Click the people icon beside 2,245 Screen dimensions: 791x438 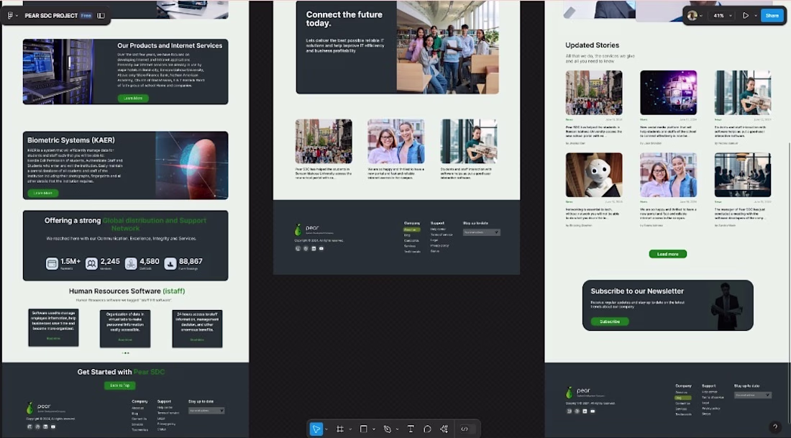tap(91, 263)
